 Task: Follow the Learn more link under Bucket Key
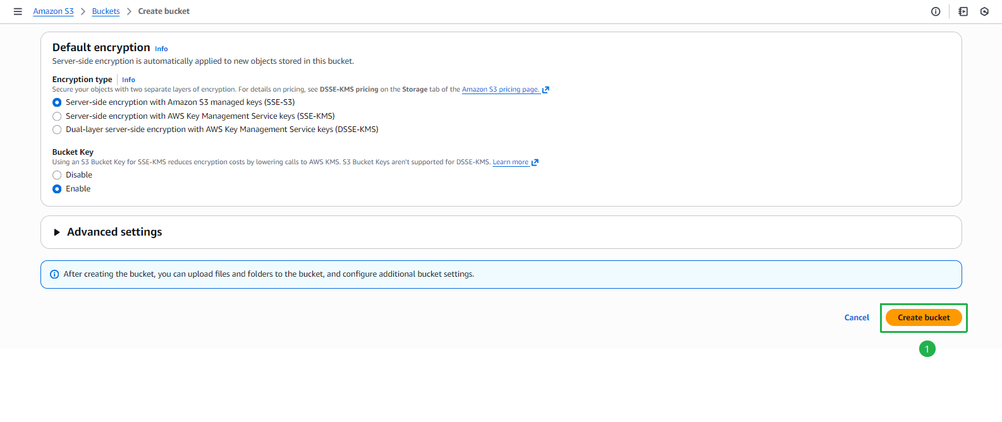click(x=510, y=162)
